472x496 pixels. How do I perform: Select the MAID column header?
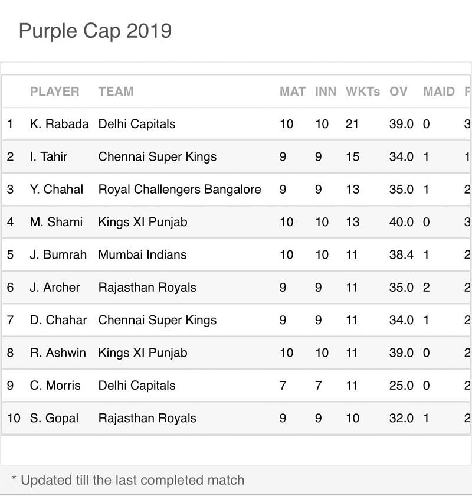pos(438,92)
